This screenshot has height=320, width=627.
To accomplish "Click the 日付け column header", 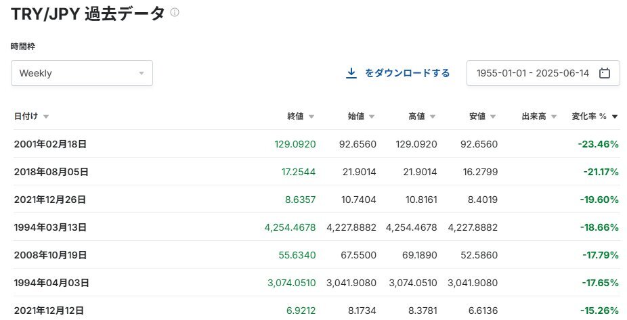I will (26, 116).
